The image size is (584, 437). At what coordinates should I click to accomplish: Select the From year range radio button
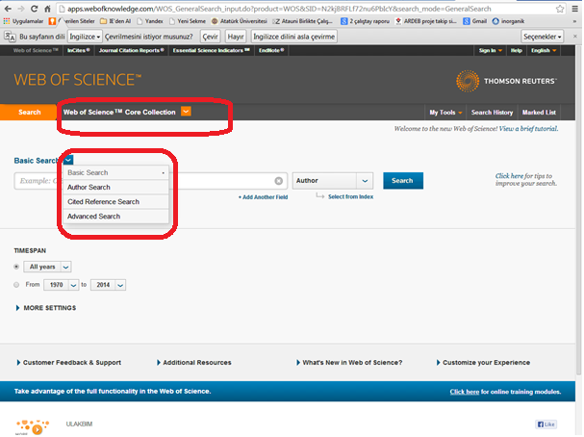tap(17, 285)
